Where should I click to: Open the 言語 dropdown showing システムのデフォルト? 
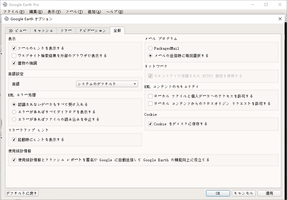click(x=107, y=84)
